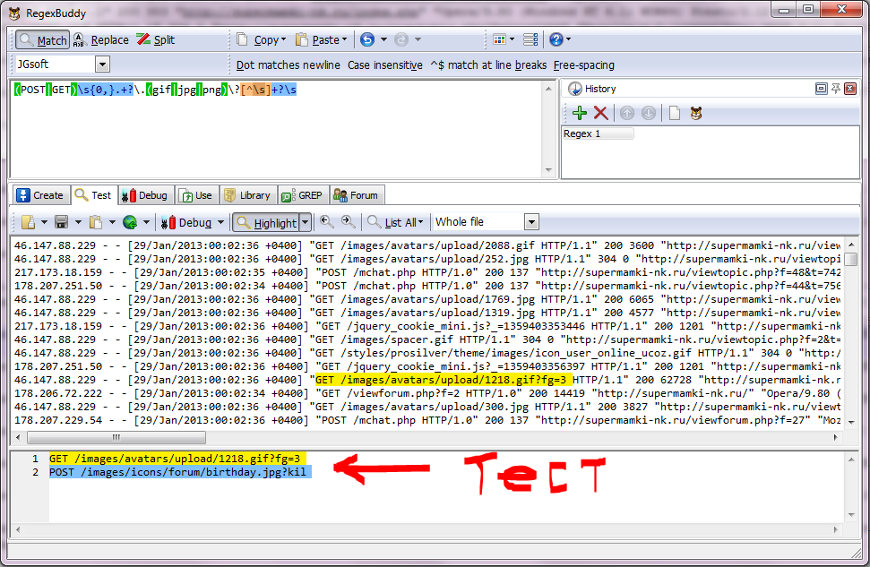This screenshot has height=567, width=870.
Task: Open the JGsoft regex flavor dropdown
Action: pos(102,64)
